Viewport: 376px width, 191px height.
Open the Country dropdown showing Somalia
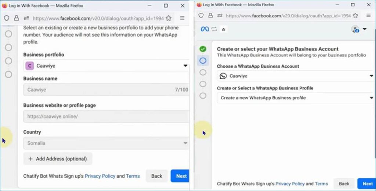click(106, 143)
